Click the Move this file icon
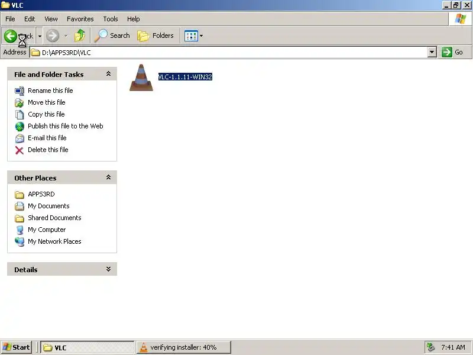The image size is (473, 355). (20, 102)
